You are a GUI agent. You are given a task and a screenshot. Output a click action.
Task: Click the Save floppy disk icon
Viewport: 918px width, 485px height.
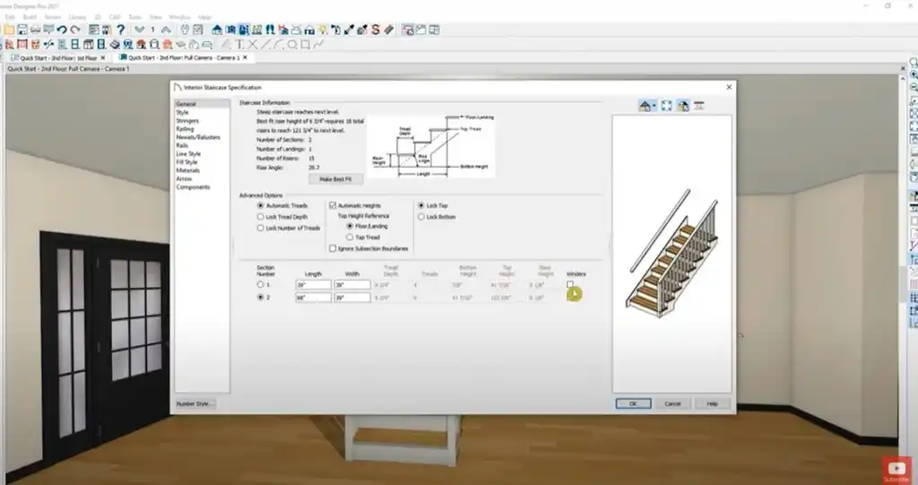point(22,30)
